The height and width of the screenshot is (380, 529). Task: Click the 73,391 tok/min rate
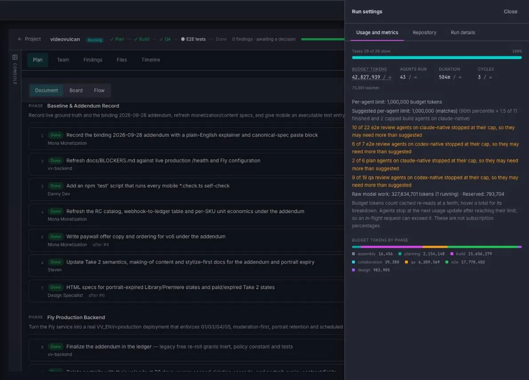pyautogui.click(x=365, y=88)
